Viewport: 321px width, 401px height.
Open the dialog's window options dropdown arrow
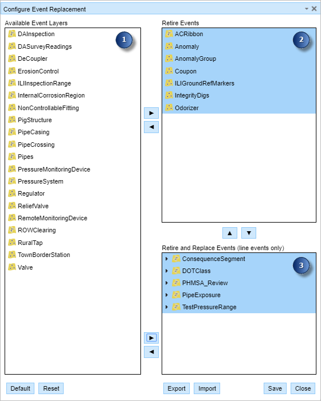307,9
